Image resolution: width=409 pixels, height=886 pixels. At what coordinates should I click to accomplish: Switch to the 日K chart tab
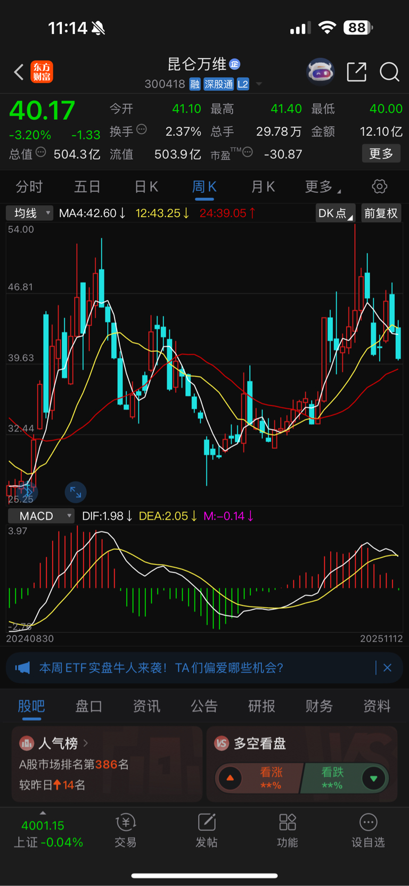tap(146, 187)
